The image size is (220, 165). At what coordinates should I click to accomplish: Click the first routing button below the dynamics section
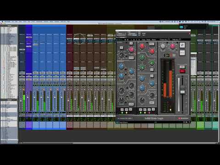point(122,110)
